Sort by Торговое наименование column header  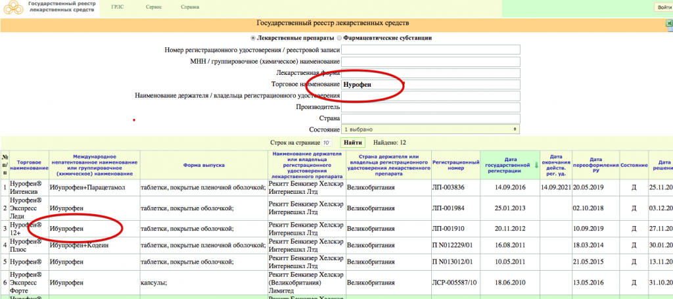(29, 166)
